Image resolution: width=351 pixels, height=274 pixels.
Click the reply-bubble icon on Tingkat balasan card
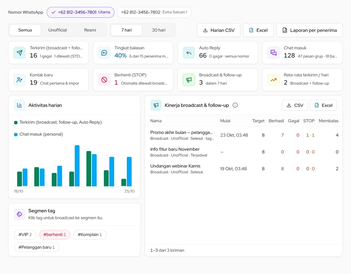[104, 53]
